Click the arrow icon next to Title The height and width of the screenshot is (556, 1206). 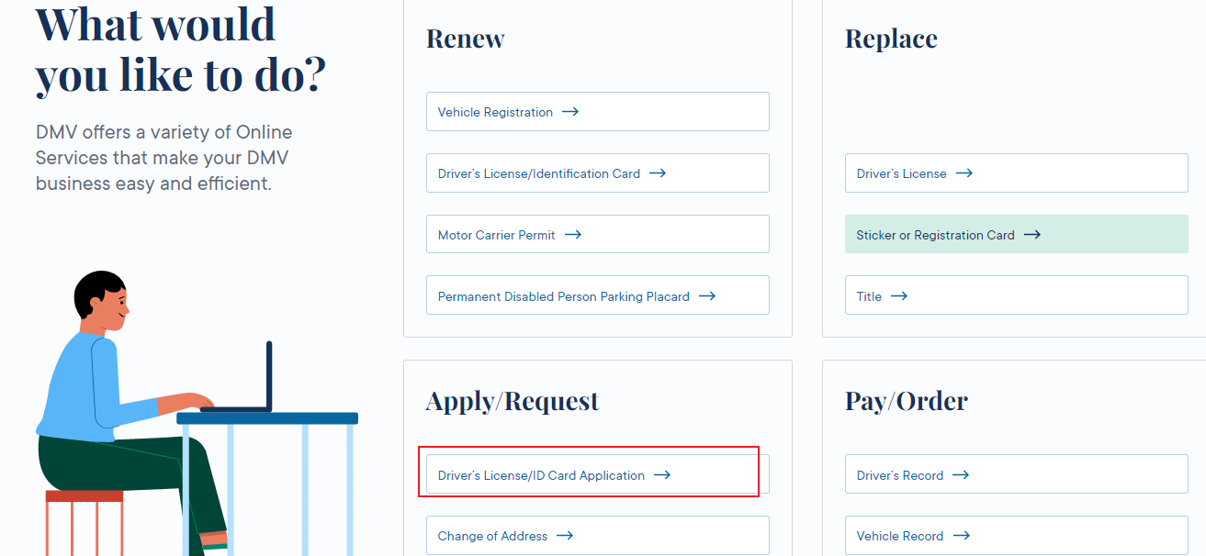click(899, 296)
